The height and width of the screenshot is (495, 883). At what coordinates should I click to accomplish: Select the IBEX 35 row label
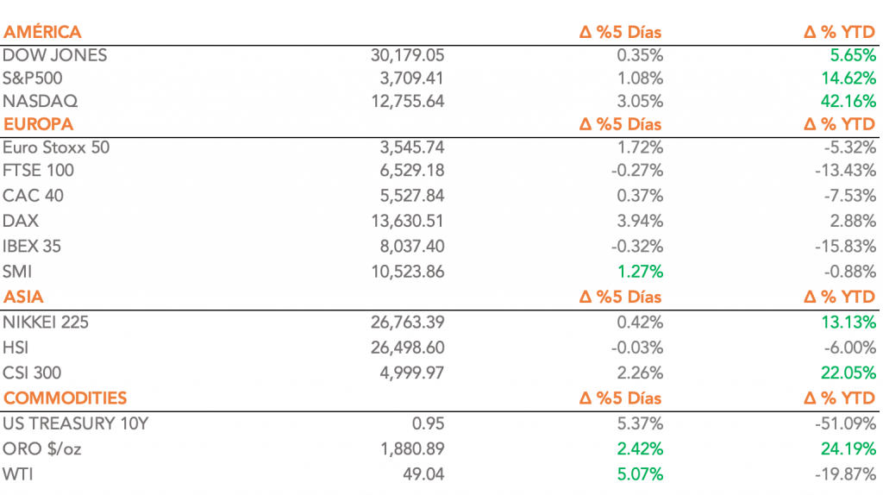32,247
